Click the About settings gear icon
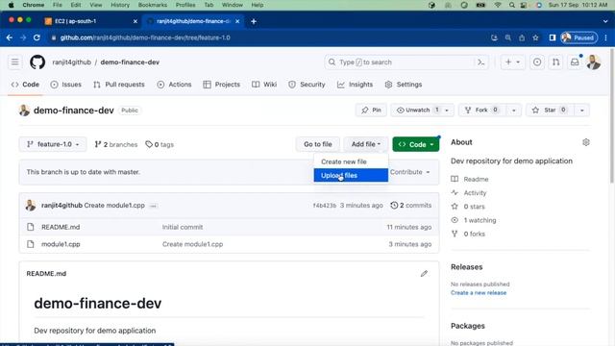 586,142
